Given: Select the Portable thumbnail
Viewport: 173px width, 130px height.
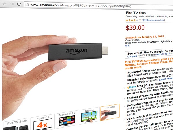Looking at the screenshot, I should 110,112.
